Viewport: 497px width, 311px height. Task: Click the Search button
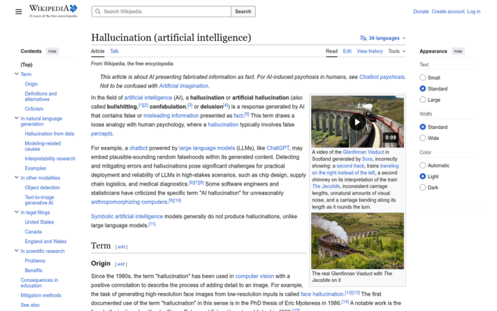click(x=243, y=12)
